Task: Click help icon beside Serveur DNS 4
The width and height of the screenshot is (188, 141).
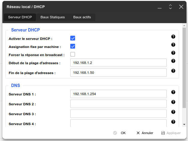Action: (173, 122)
